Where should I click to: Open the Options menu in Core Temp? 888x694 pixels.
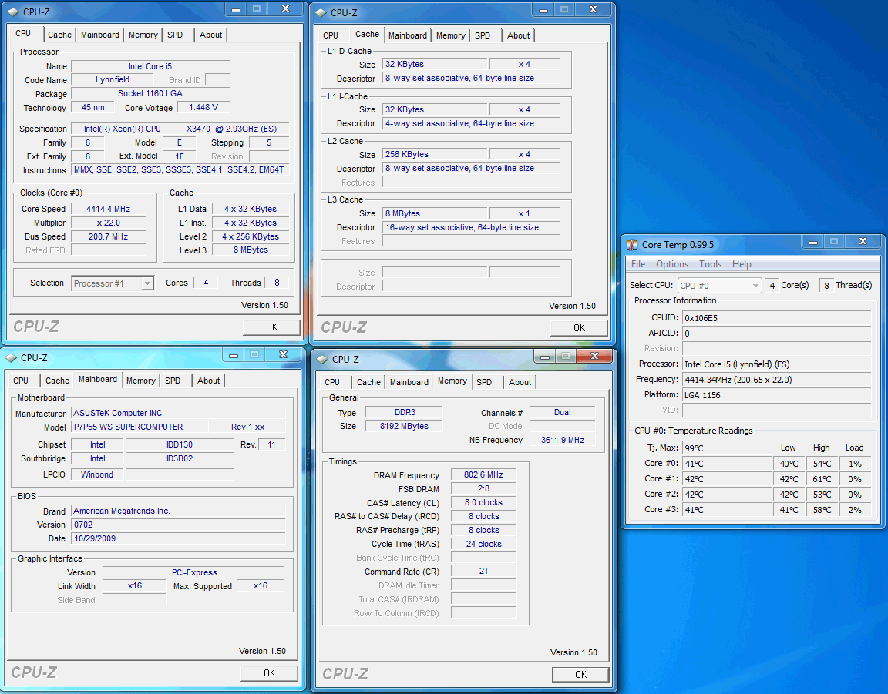(x=671, y=263)
